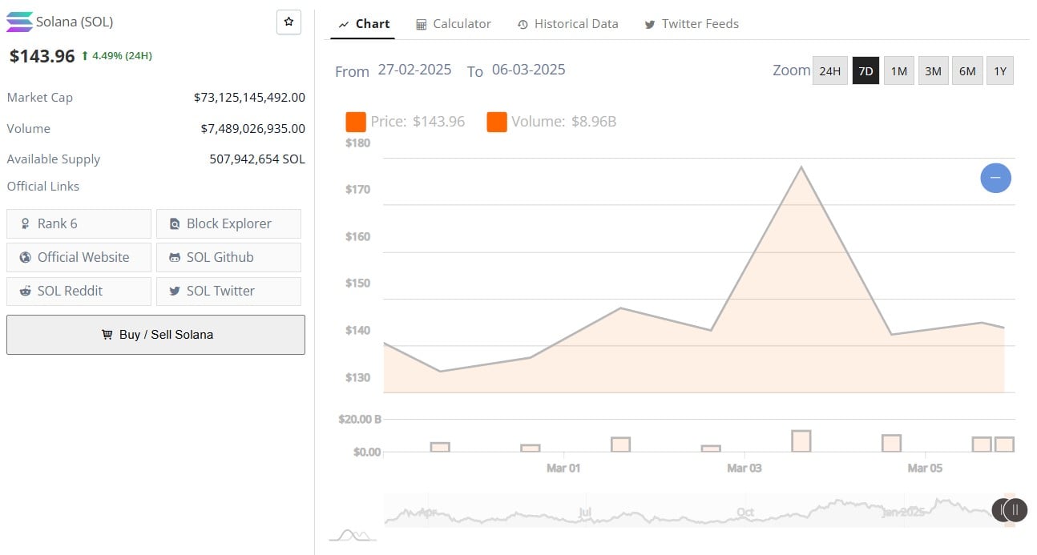Image resolution: width=1037 pixels, height=555 pixels.
Task: Click the range navigator slider handle
Action: click(1015, 509)
